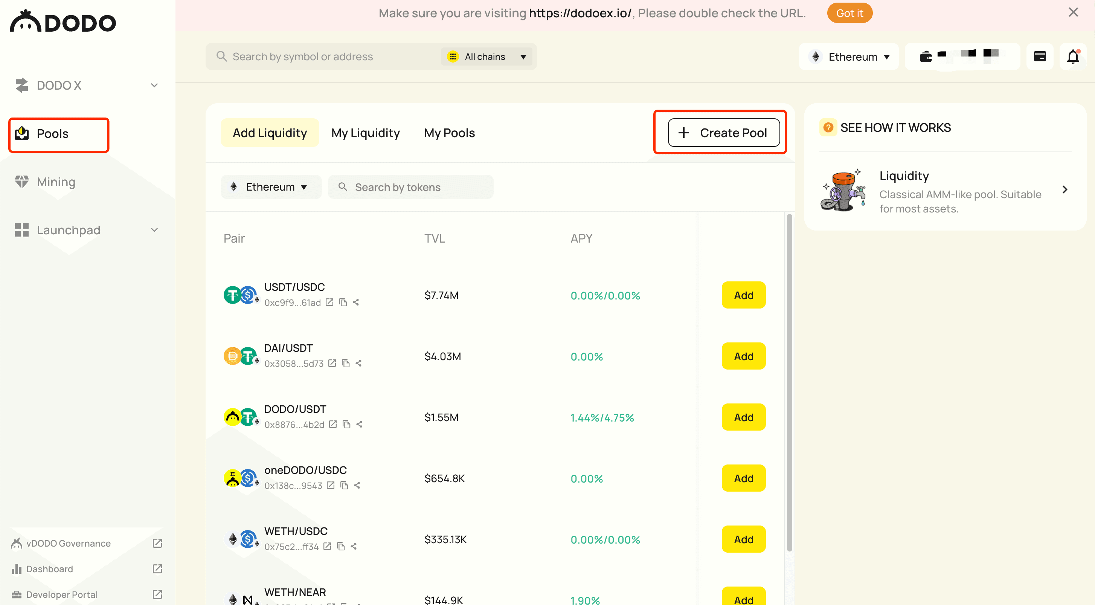Add liquidity to WETH/USDC
The height and width of the screenshot is (605, 1095).
coord(743,539)
